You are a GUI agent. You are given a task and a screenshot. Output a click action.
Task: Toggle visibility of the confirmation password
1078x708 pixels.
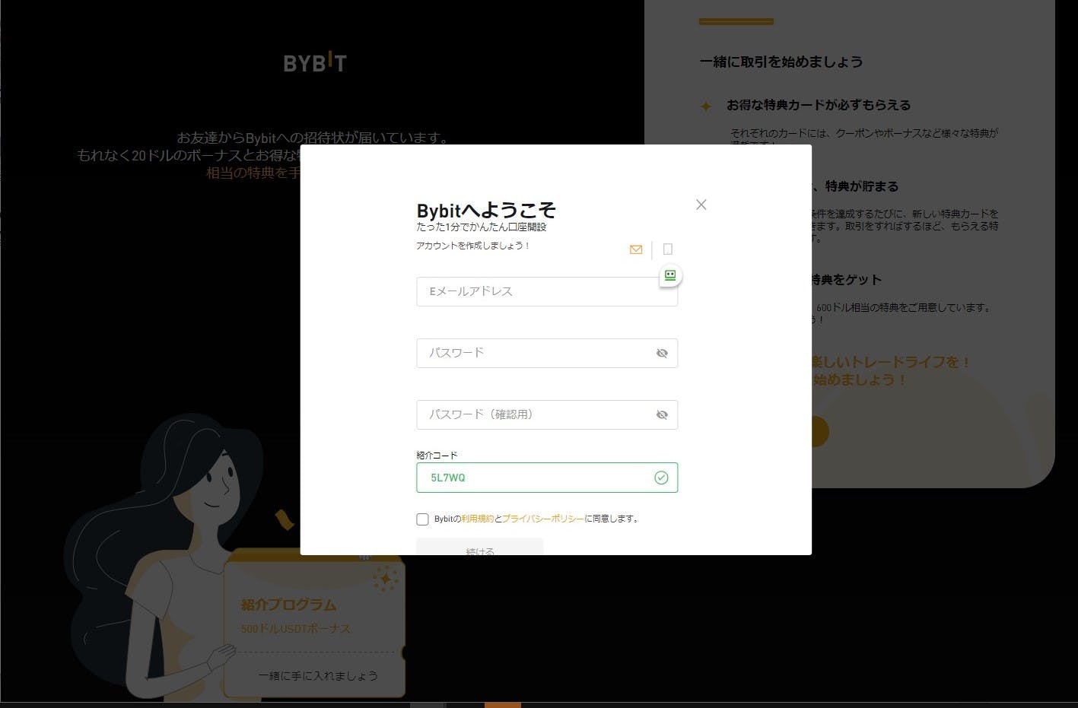[x=662, y=414]
